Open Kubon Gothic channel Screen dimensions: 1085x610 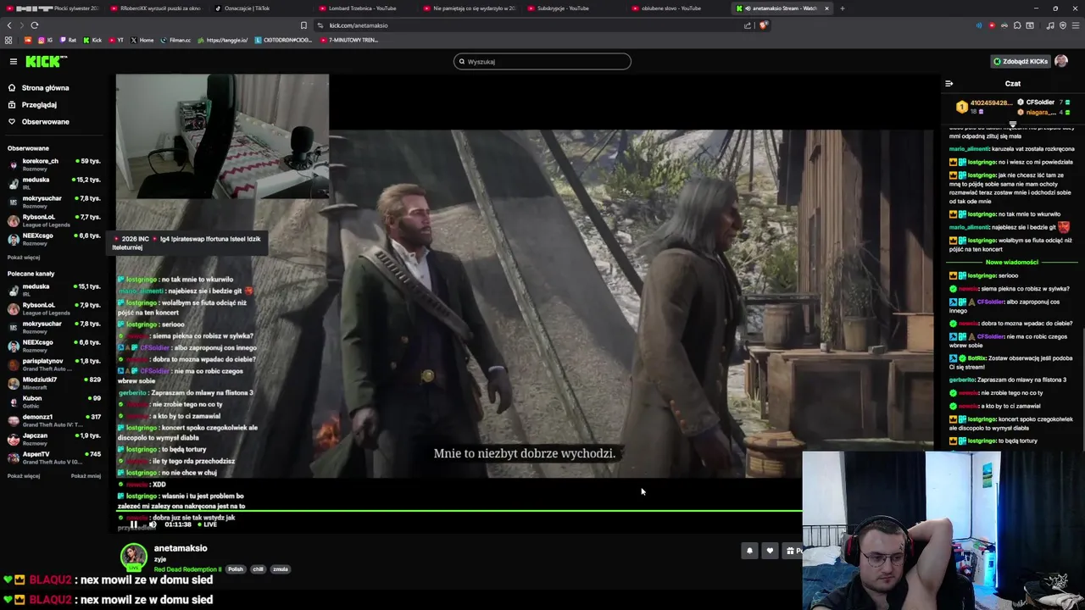(54, 402)
